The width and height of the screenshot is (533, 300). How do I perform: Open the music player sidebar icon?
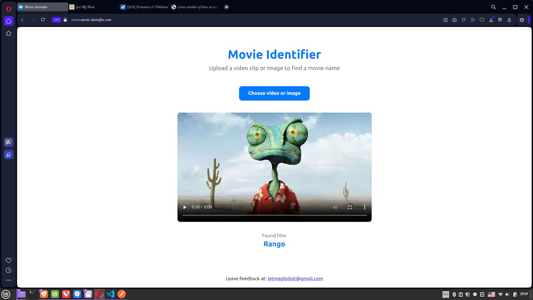[8, 155]
